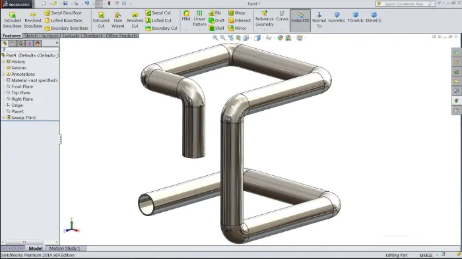This screenshot has height=259, width=462.
Task: Click the Previous View icon
Action: point(230,38)
